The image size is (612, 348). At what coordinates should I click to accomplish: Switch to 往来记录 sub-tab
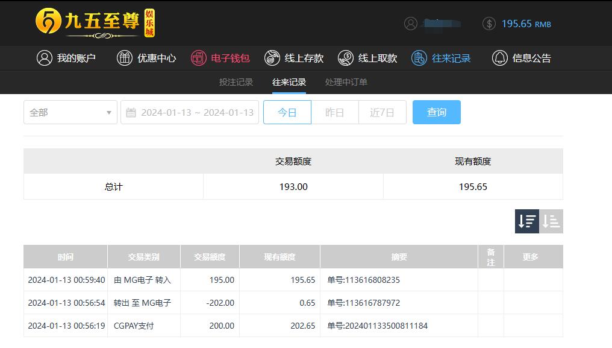tap(289, 82)
